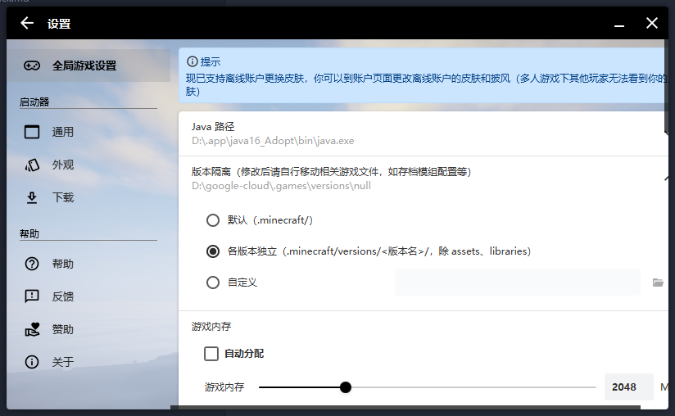Select the 各版本独立 radio option
Viewport: 675px width, 416px height.
tap(213, 251)
